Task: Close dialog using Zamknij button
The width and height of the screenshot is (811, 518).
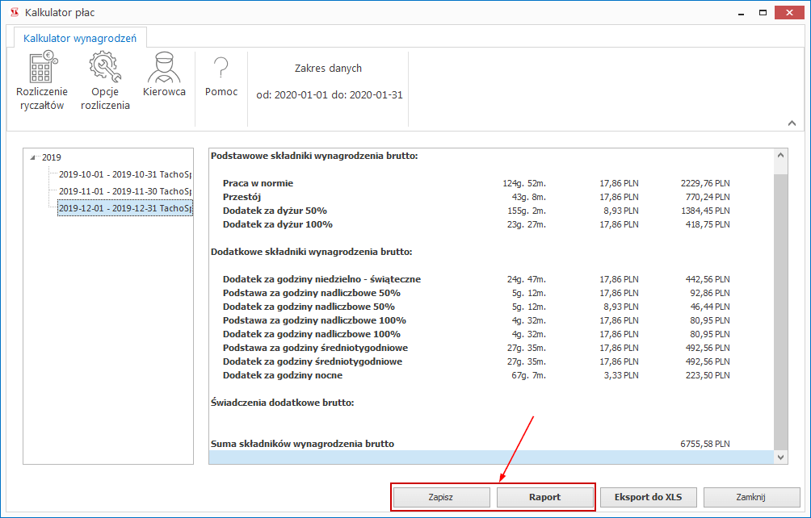Action: click(x=751, y=497)
